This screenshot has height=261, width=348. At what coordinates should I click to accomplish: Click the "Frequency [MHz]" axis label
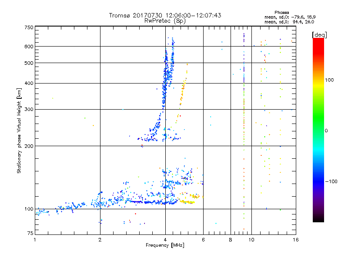click(165, 245)
